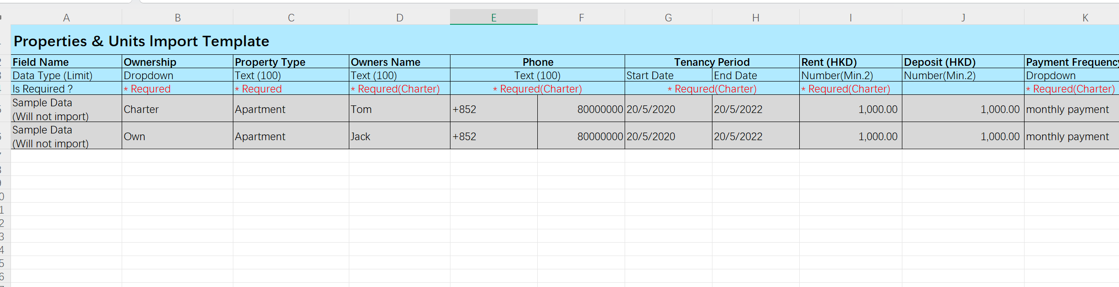
Task: Click Apartment cell in Tom's row
Action: point(291,109)
